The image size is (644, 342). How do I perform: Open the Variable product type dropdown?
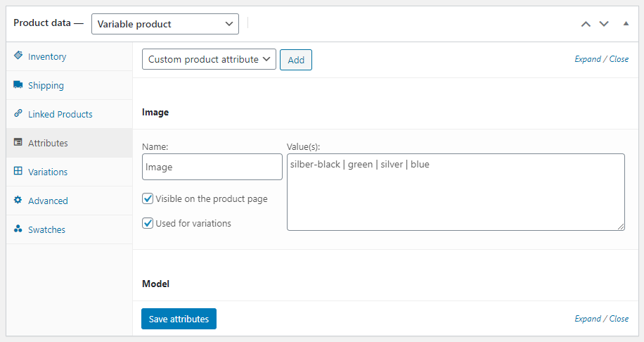[x=165, y=24]
